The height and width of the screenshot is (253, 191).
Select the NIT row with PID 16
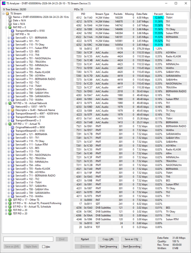tap(130, 223)
